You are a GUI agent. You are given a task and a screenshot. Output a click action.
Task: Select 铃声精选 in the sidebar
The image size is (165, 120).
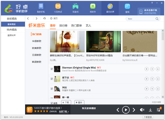pyautogui.click(x=12, y=30)
